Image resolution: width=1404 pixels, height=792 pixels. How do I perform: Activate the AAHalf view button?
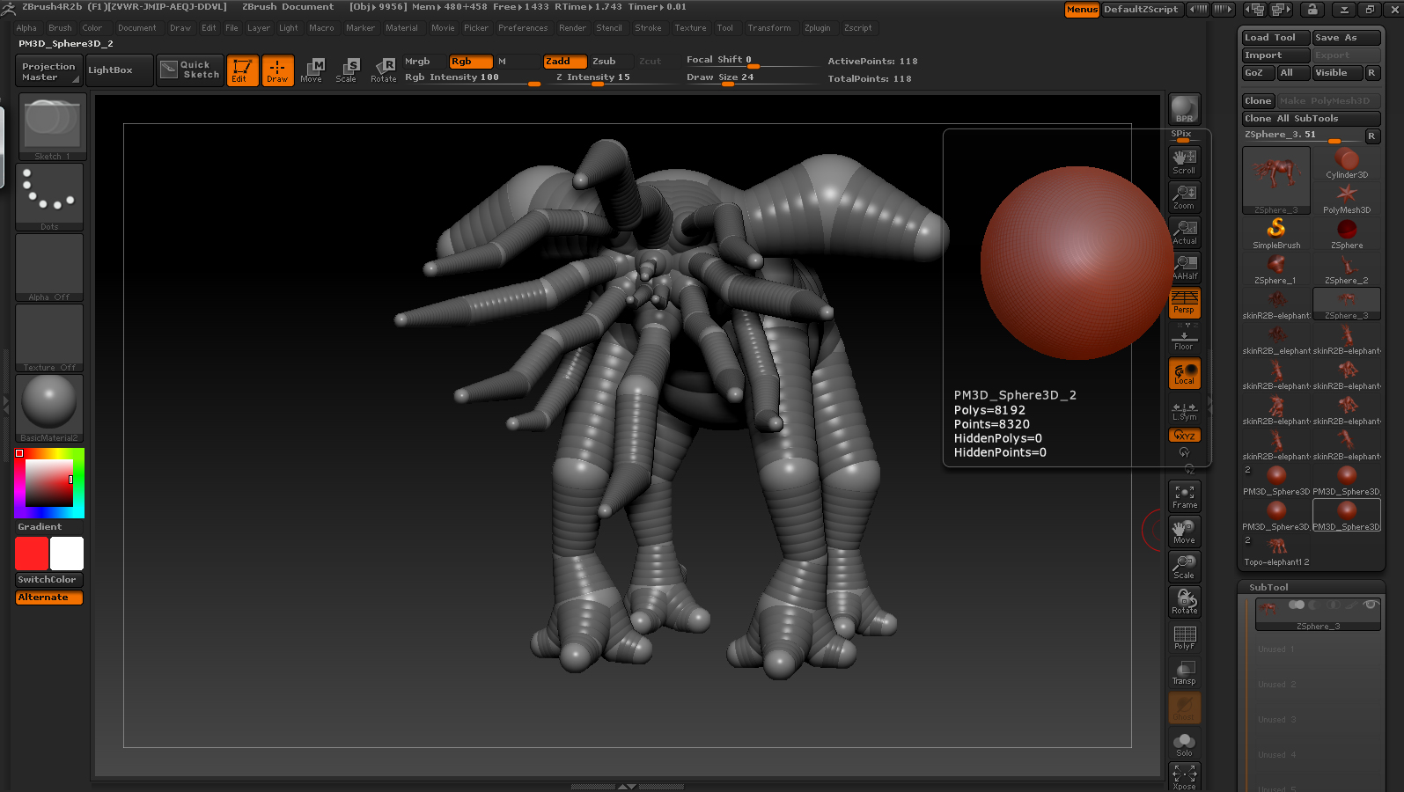tap(1185, 267)
